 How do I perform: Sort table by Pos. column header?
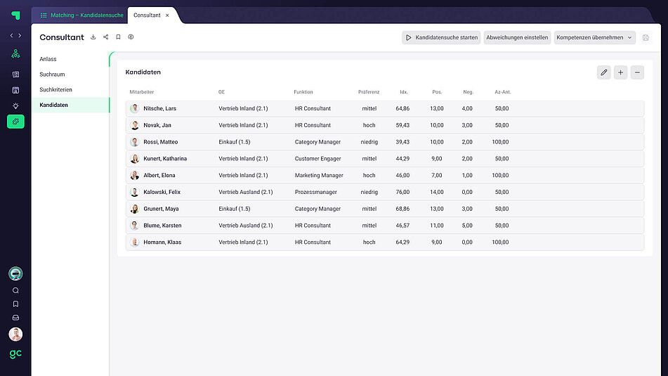(437, 92)
